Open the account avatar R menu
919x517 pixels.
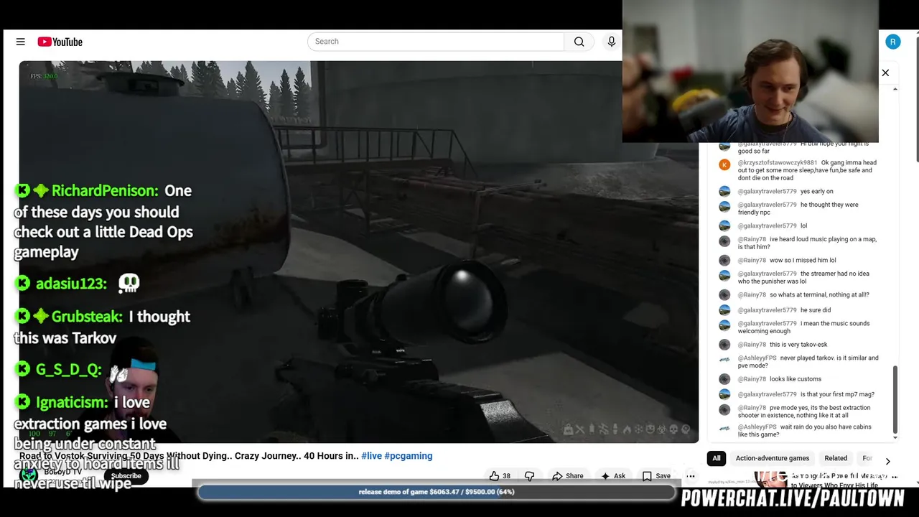coord(892,42)
